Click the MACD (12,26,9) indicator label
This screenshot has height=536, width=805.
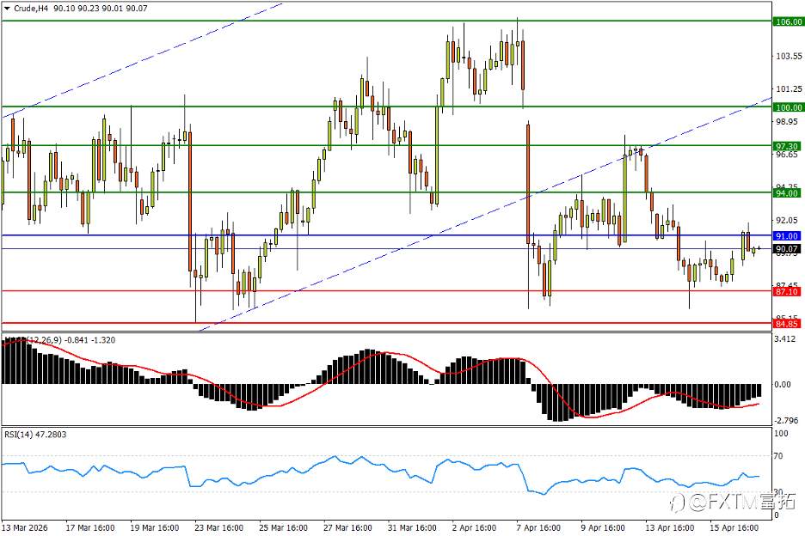59,340
